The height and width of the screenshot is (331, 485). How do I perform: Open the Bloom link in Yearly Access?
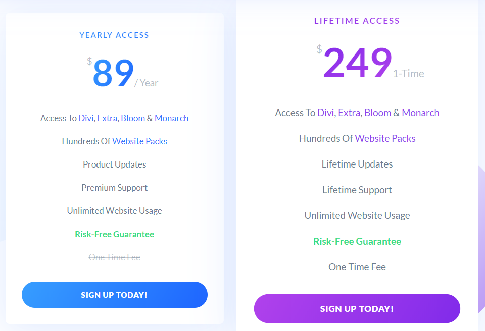133,118
